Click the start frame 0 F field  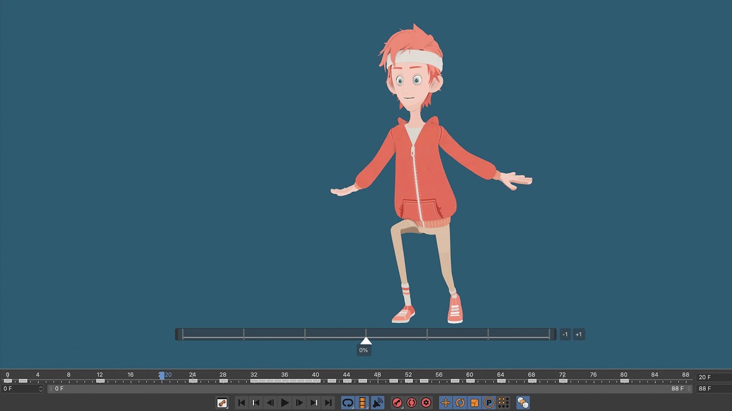click(22, 389)
